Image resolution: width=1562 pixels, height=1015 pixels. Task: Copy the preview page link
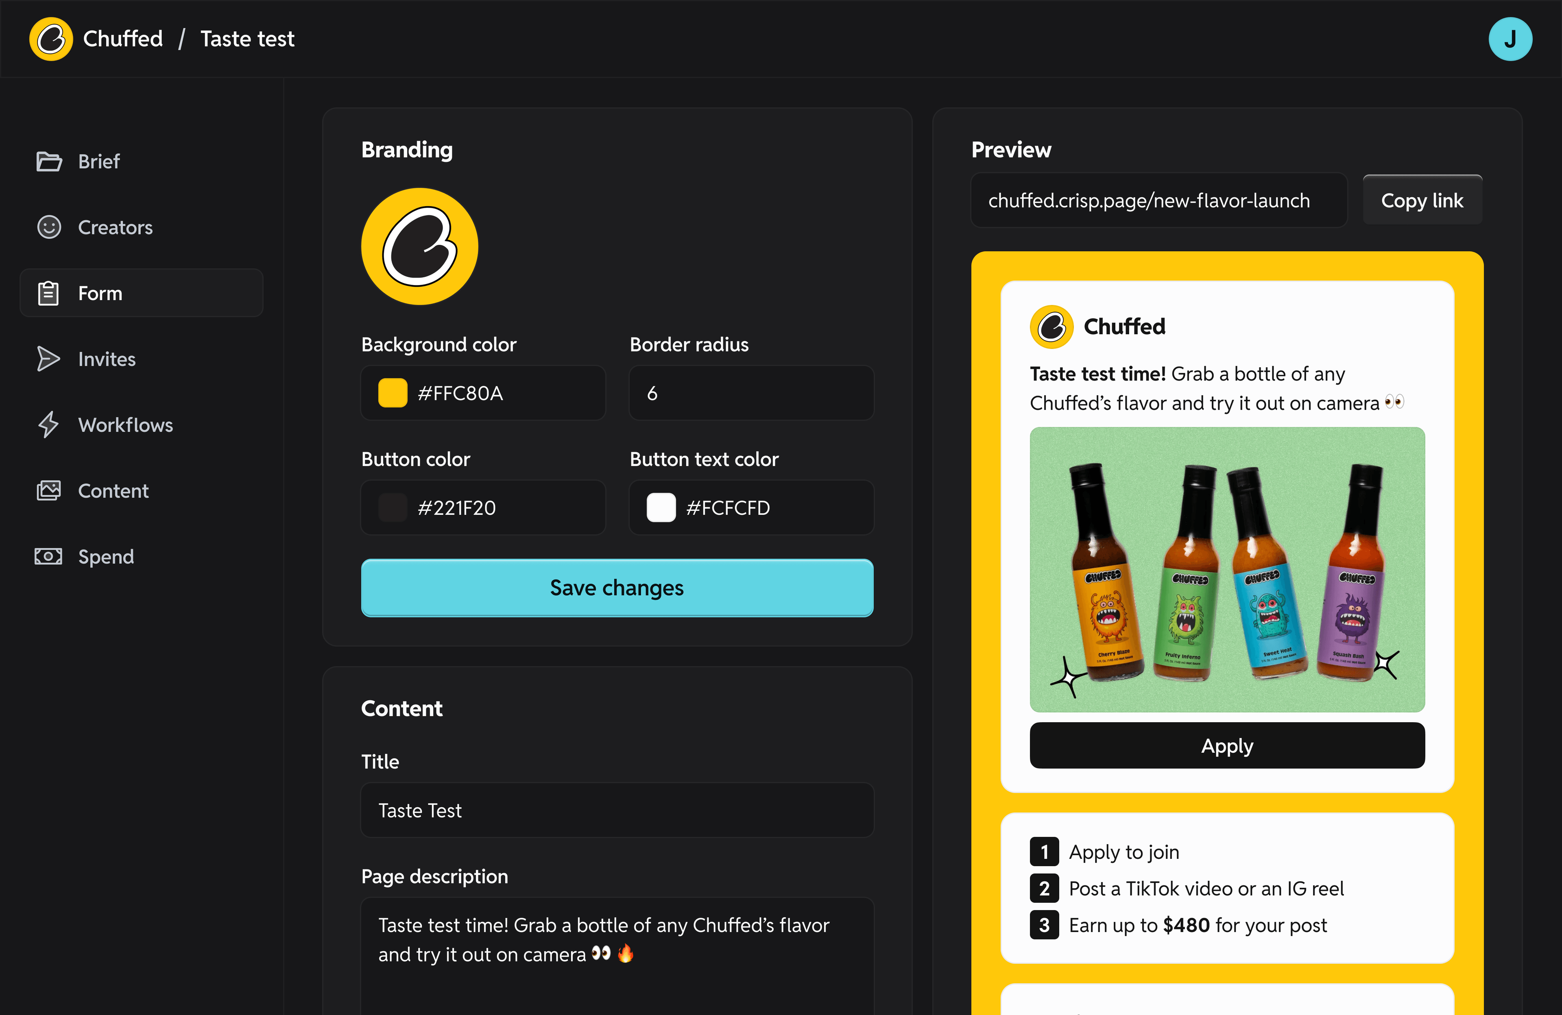pyautogui.click(x=1422, y=200)
